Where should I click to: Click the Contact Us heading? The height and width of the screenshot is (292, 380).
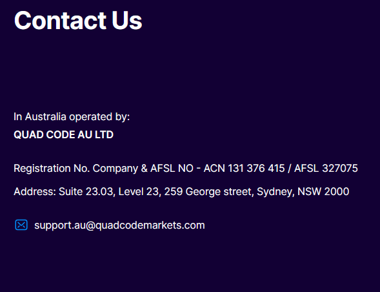pyautogui.click(x=78, y=21)
